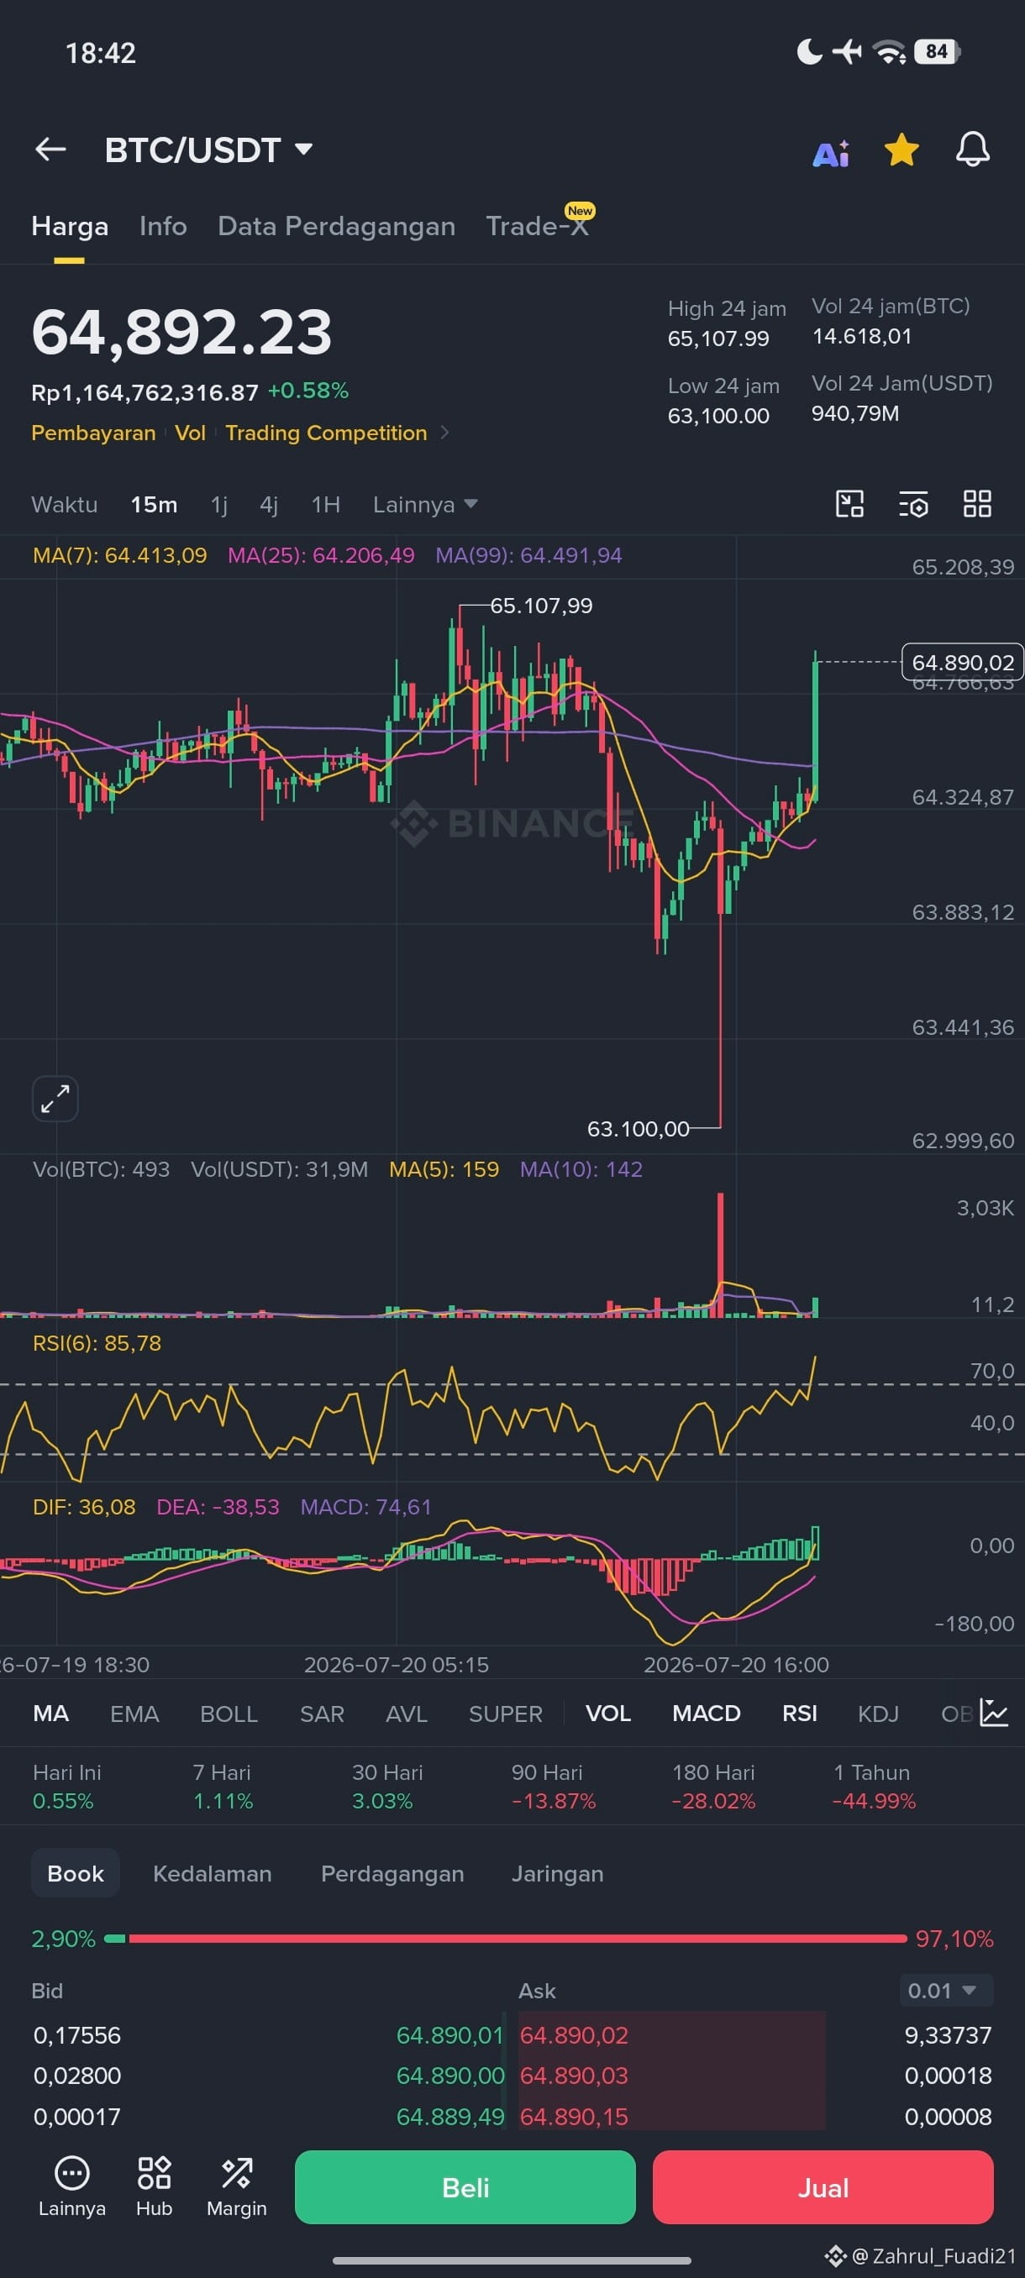Tap the back arrow icon

point(50,150)
